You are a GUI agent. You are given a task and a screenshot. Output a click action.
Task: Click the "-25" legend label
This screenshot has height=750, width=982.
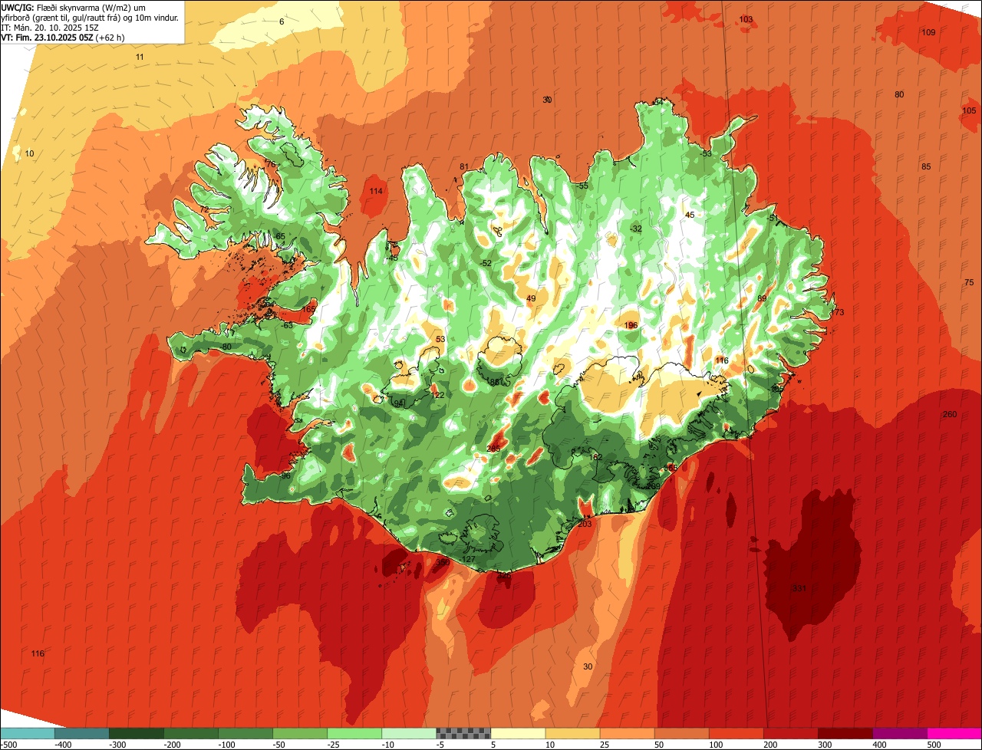pos(334,745)
